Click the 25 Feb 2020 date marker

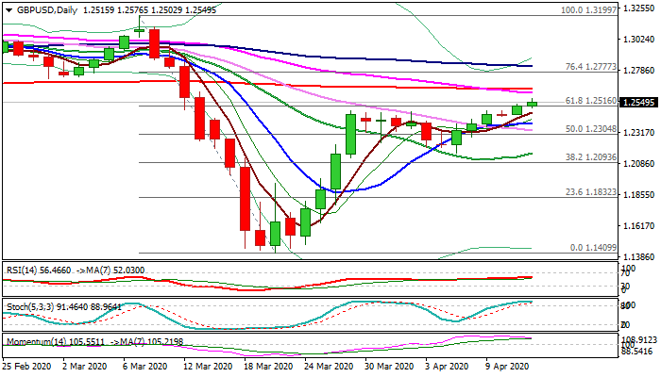(x=25, y=366)
